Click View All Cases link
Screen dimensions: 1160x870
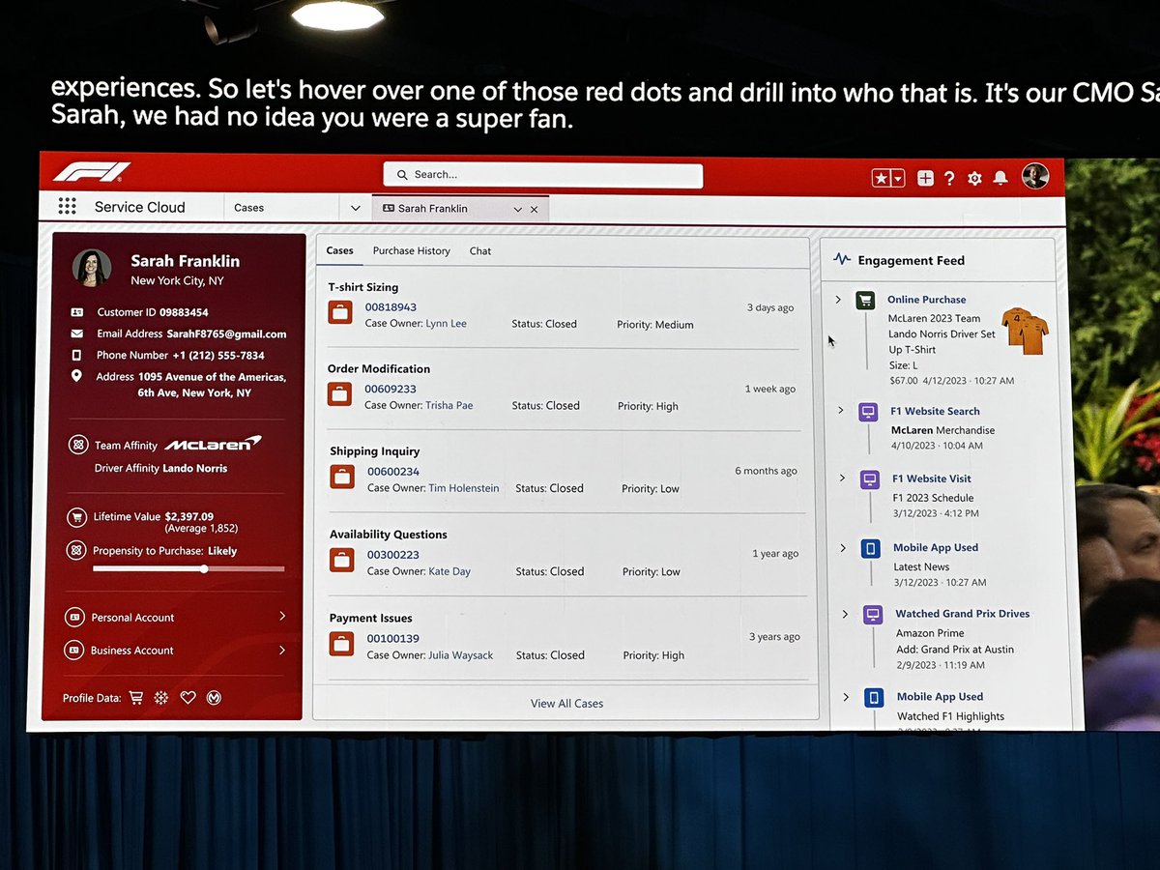566,704
